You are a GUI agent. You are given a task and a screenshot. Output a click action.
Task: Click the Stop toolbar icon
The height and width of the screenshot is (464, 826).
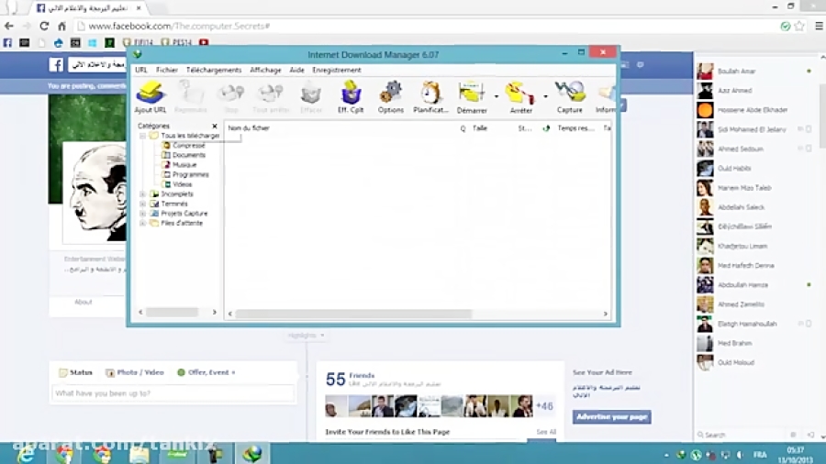(230, 97)
